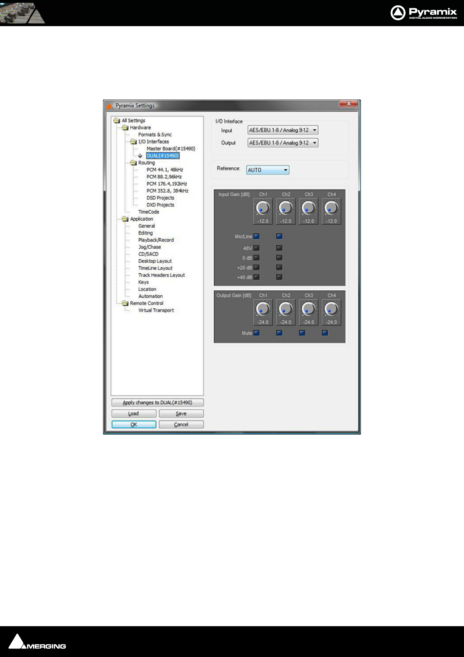The width and height of the screenshot is (464, 657).
Task: Select DUAL(#15490) tree entry
Action: tap(163, 156)
